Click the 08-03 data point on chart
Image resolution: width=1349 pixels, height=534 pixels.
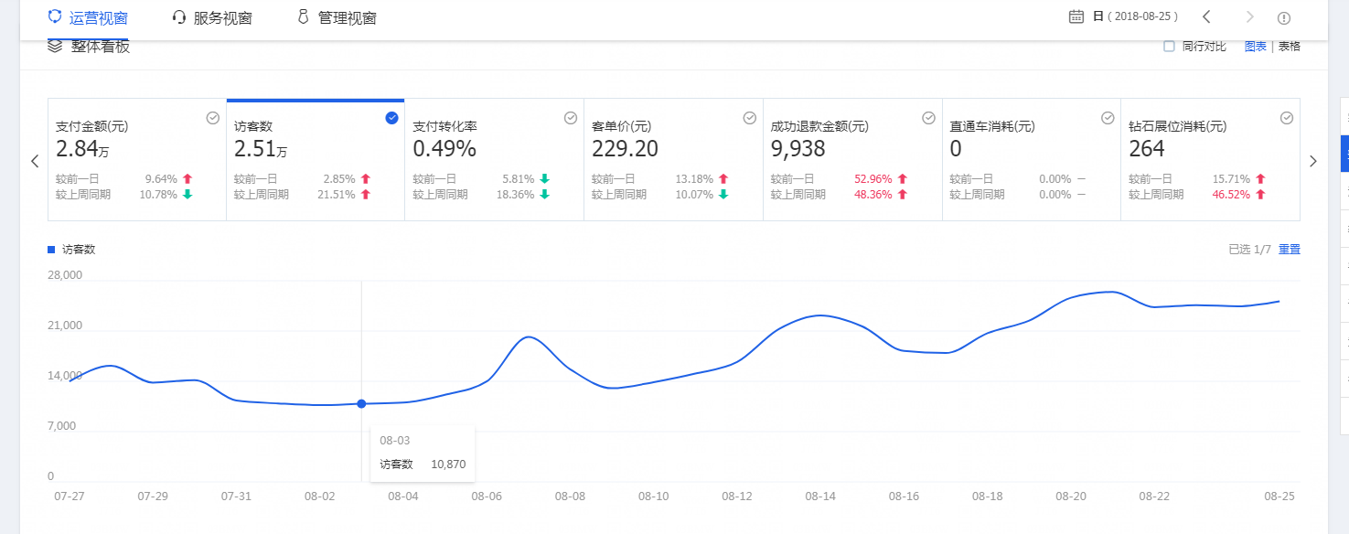click(361, 403)
